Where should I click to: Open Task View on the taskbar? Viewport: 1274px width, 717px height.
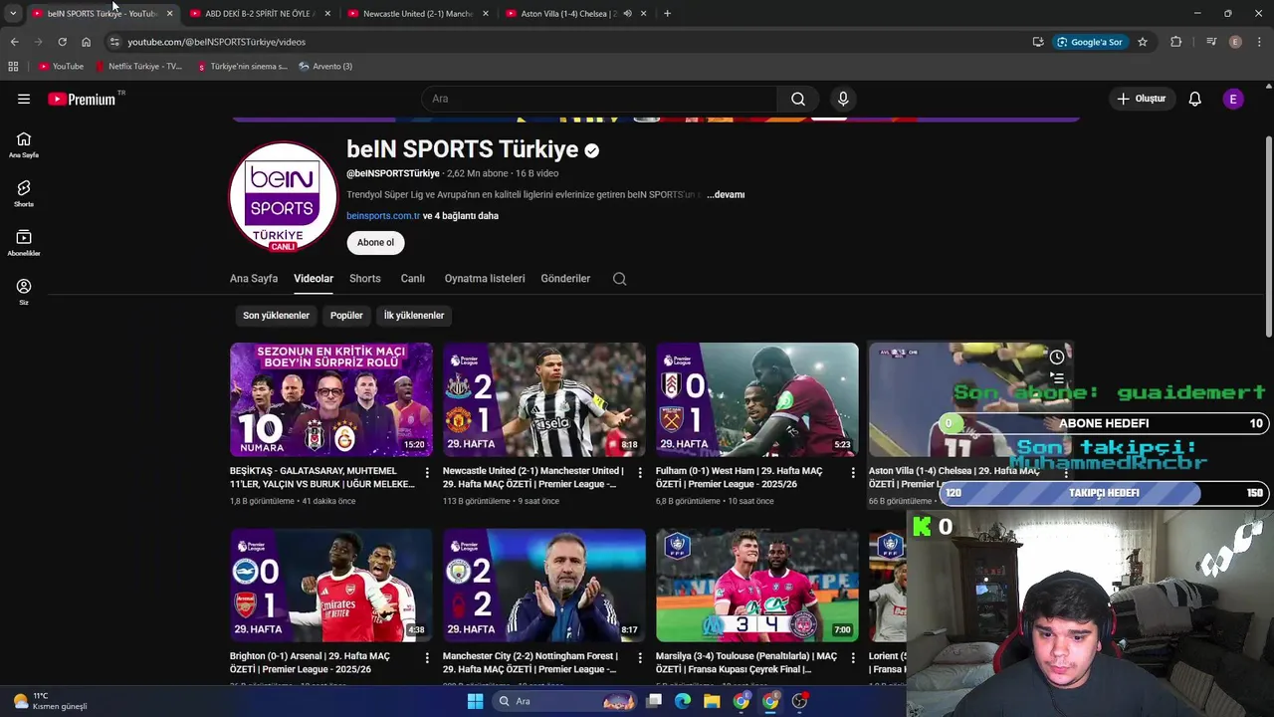tap(654, 701)
